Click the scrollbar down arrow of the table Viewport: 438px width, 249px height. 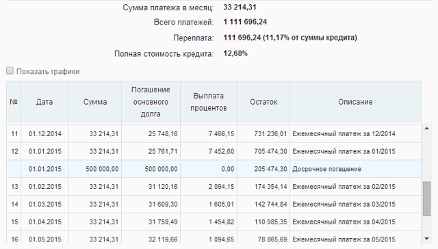pyautogui.click(x=426, y=239)
